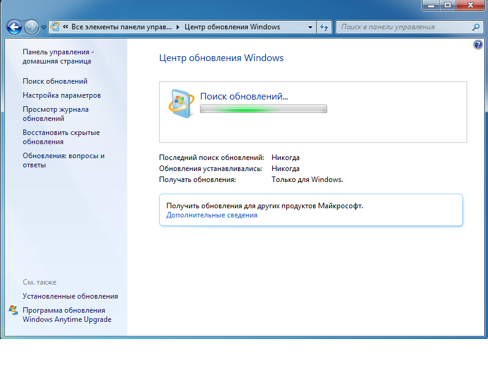Go back with the blue Back arrow
The height and width of the screenshot is (375, 488).
14,27
